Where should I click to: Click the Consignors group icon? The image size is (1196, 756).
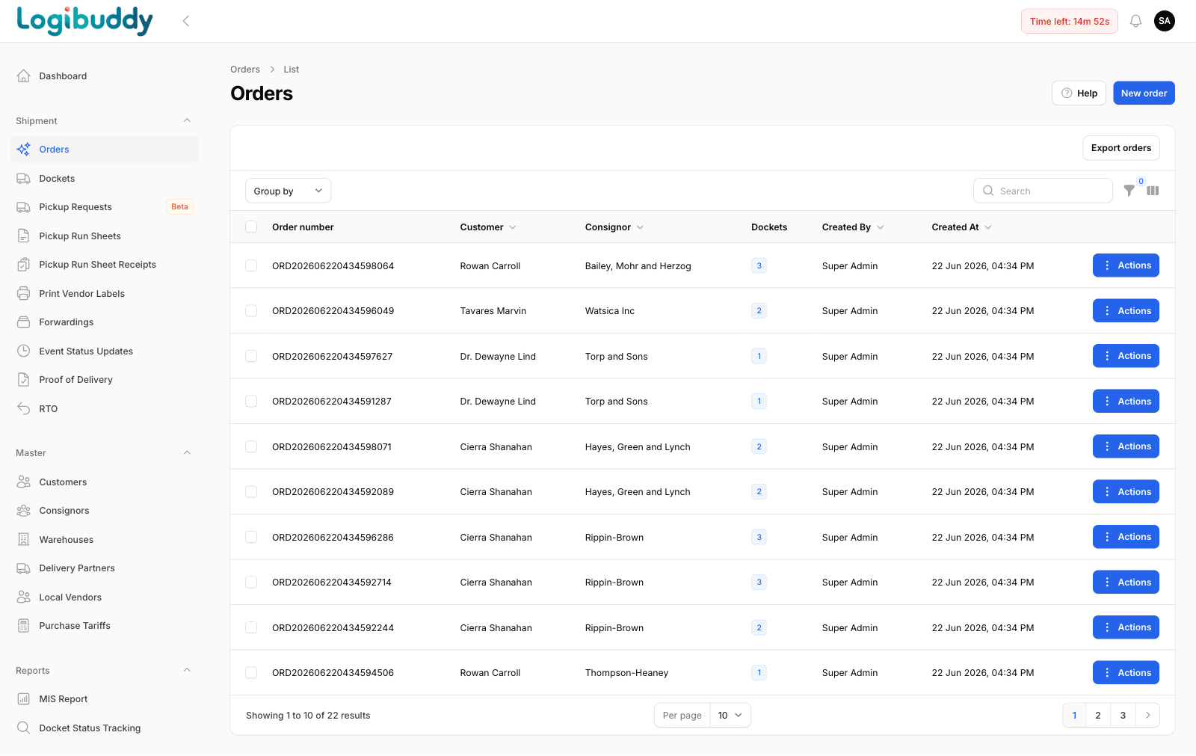tap(24, 511)
